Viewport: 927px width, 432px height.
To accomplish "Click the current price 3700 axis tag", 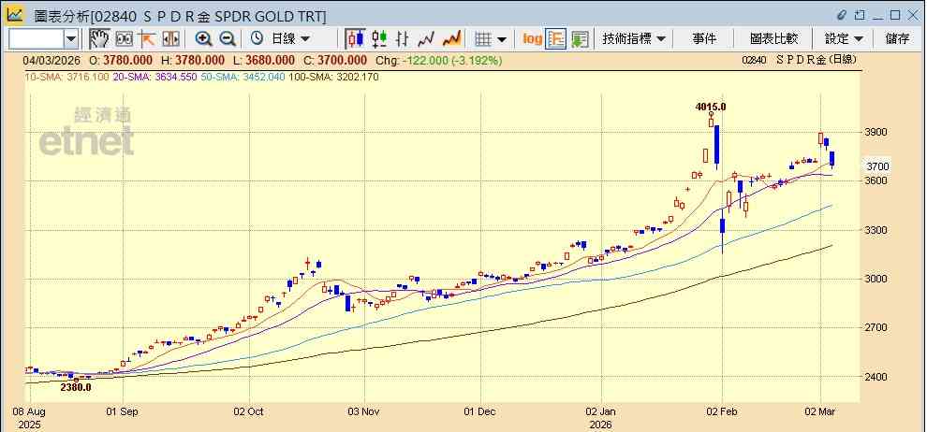I will [x=876, y=166].
